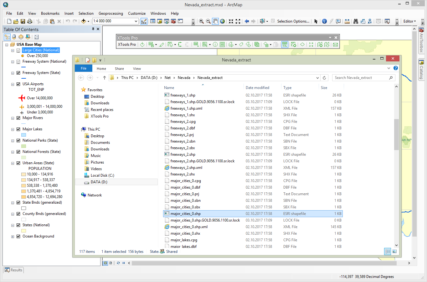The width and height of the screenshot is (427, 282).
Task: Select the Select Elements arrow tool
Action: [316, 21]
